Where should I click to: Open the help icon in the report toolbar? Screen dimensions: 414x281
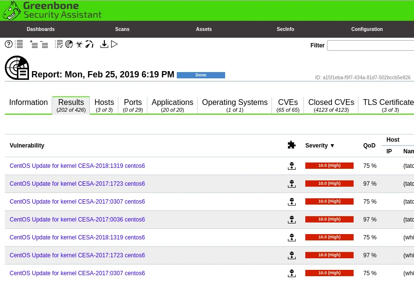point(9,44)
